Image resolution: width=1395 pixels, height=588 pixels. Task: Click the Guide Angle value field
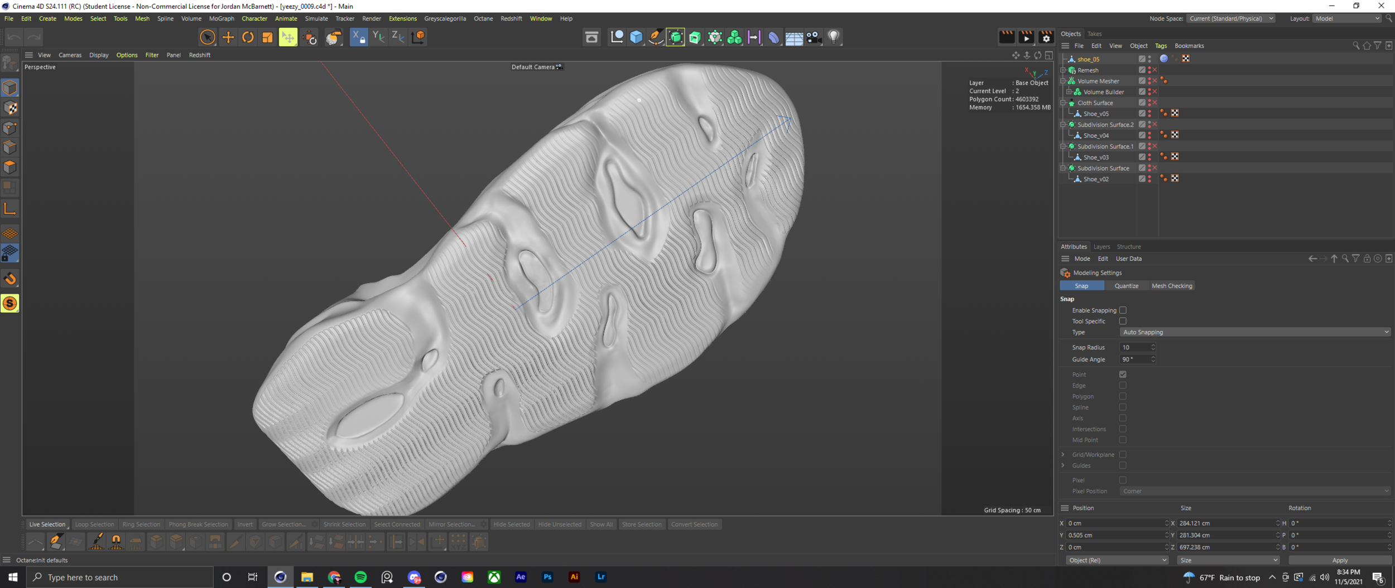(x=1137, y=359)
